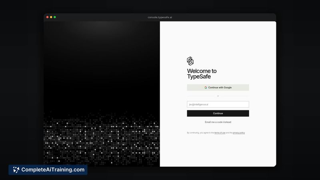Click the black Continue button

pos(218,114)
